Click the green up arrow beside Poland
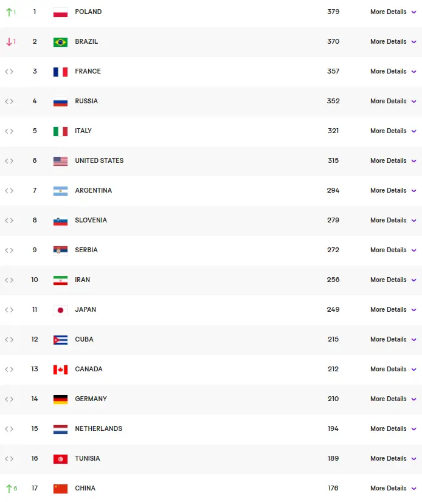422x502 pixels. 9,12
